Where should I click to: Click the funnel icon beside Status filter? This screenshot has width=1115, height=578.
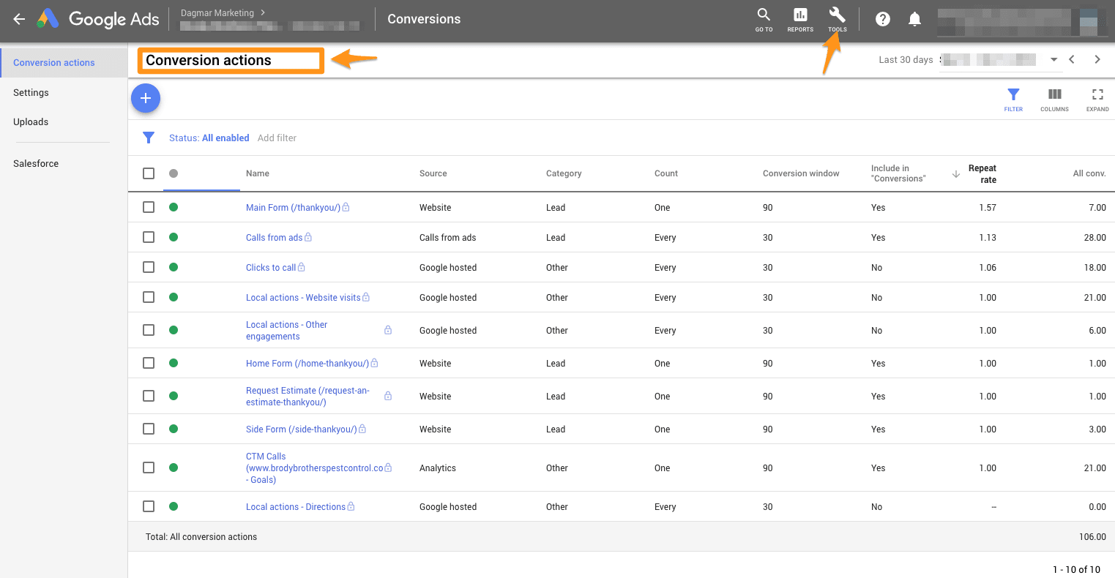click(149, 138)
